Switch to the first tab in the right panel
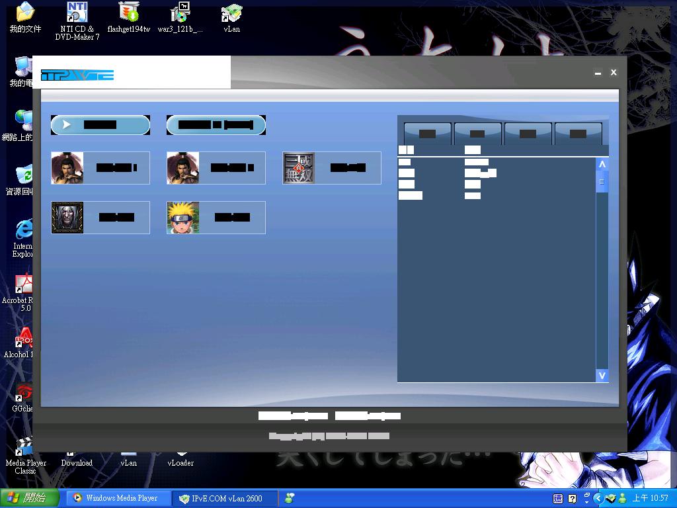 point(426,132)
